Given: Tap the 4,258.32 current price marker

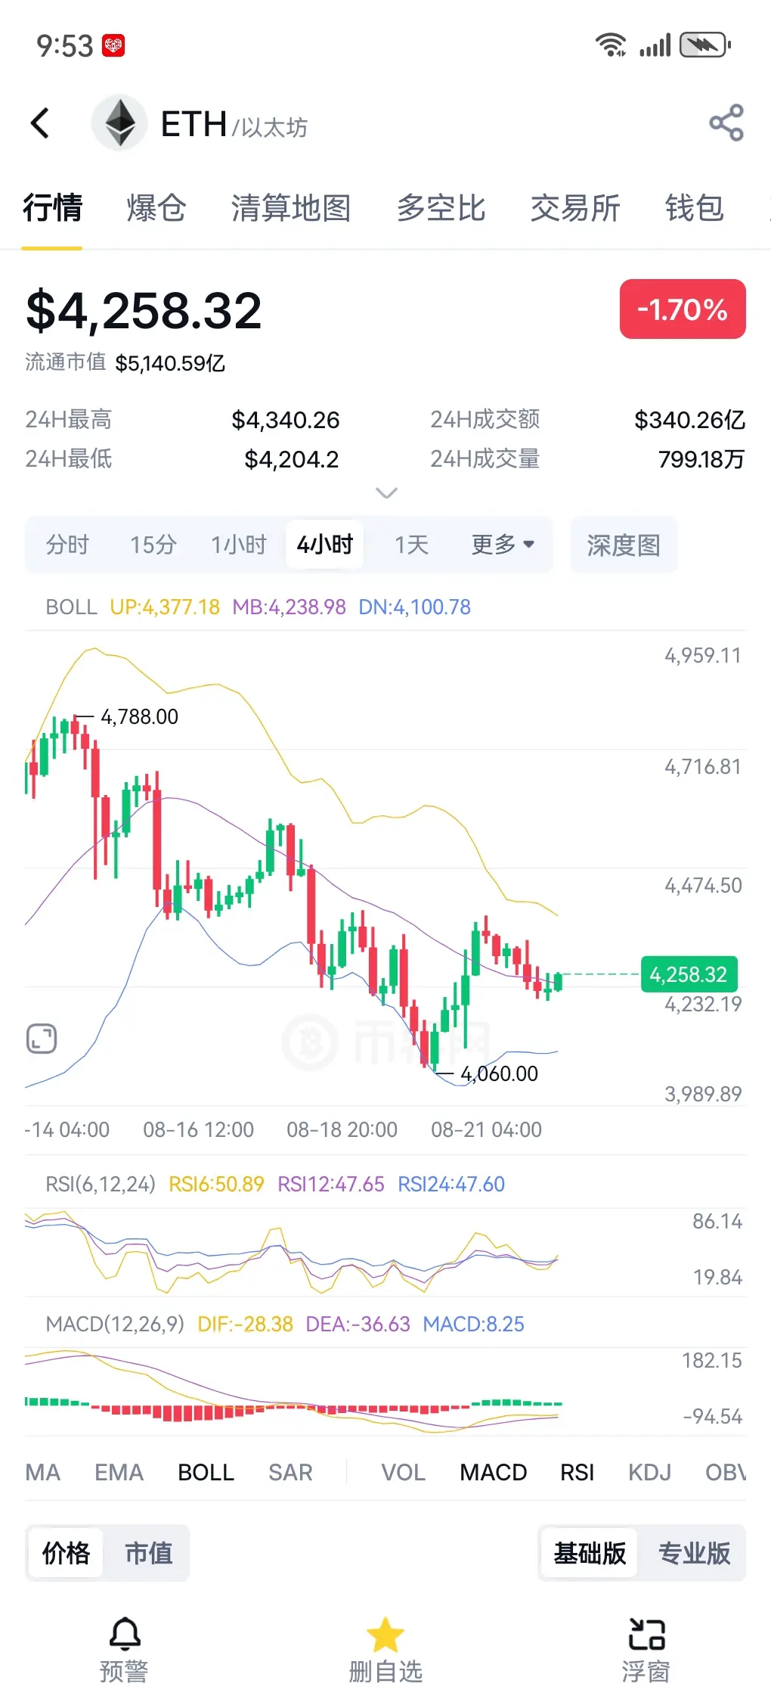Looking at the screenshot, I should (x=689, y=974).
